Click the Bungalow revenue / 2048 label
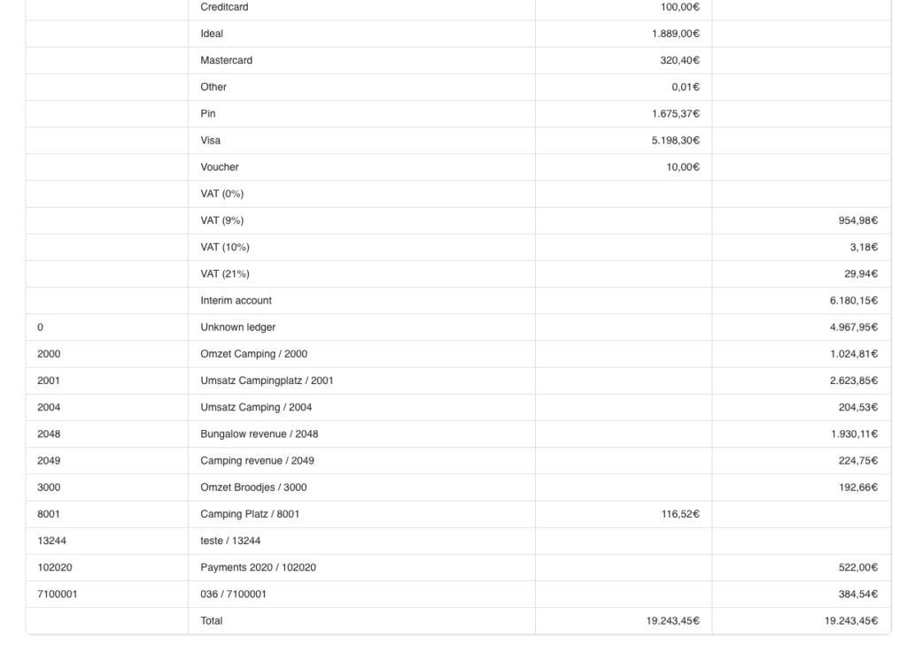 tap(260, 434)
